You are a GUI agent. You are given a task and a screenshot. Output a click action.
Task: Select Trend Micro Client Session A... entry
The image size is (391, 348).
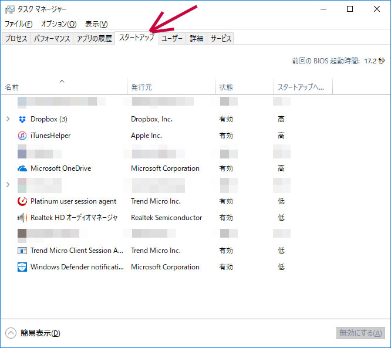tap(77, 251)
